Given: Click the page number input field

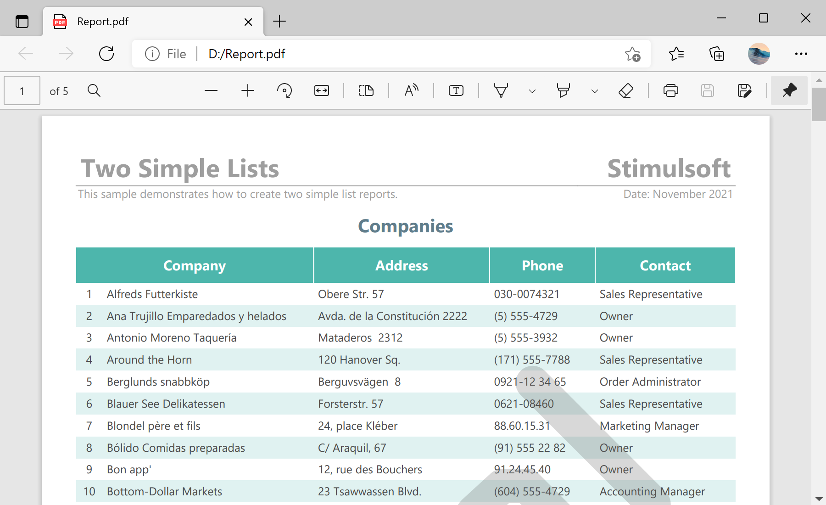Looking at the screenshot, I should [x=22, y=90].
